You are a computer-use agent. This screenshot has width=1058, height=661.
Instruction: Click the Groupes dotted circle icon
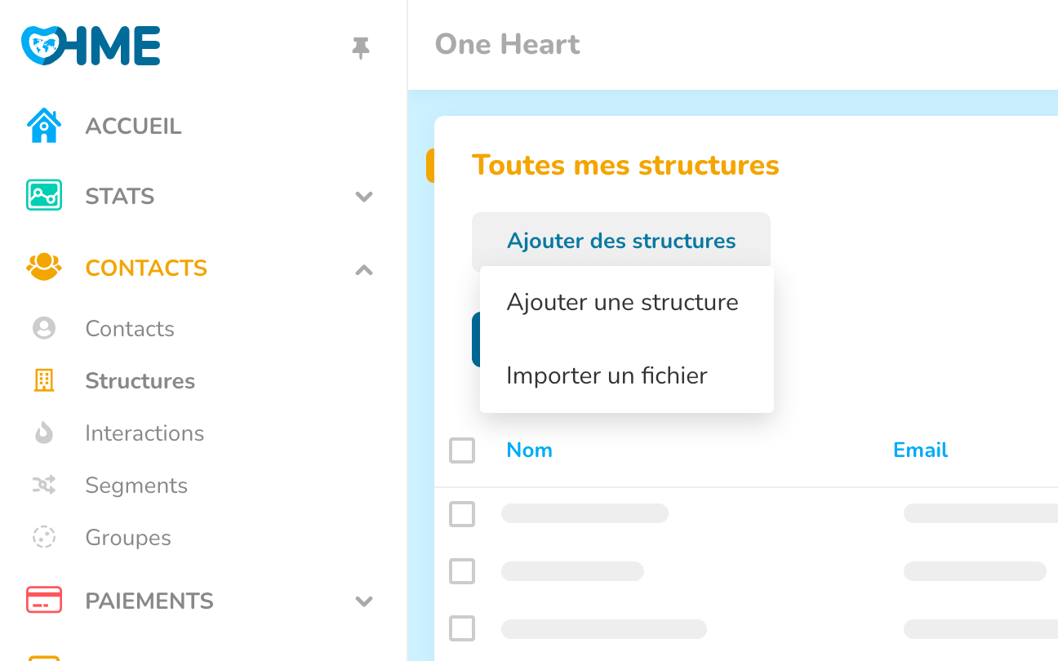44,537
